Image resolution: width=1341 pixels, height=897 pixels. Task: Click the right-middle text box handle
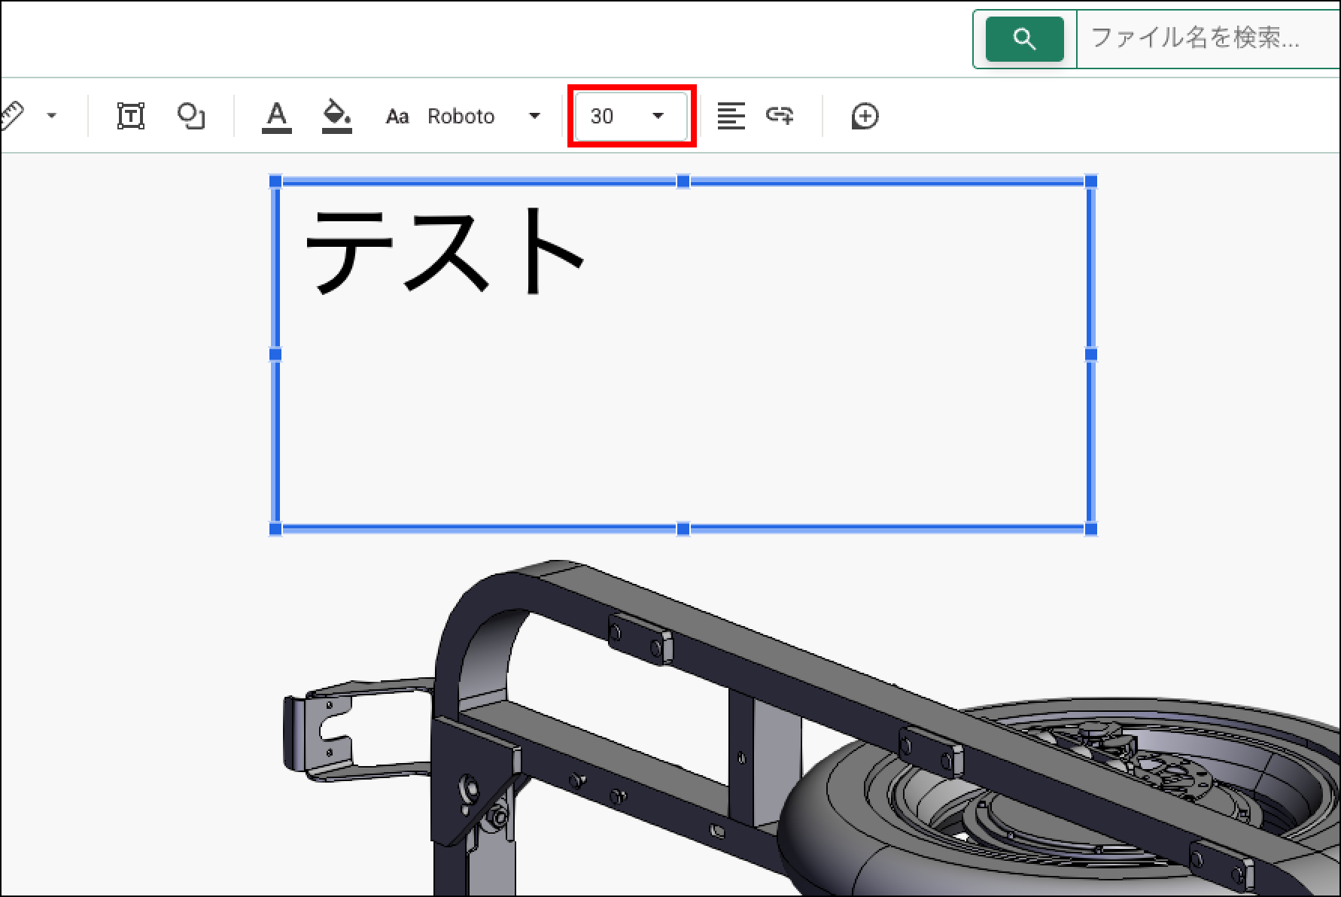click(1090, 354)
